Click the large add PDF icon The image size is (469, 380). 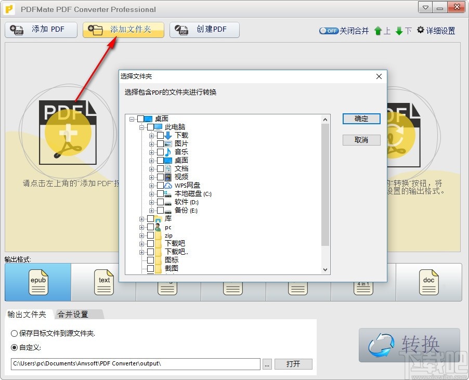[68, 133]
